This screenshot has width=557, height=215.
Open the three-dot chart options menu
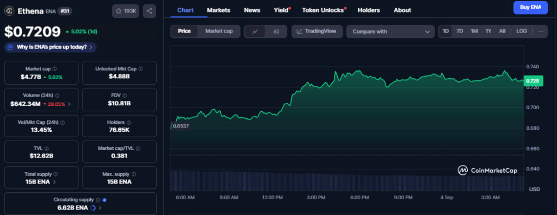(x=540, y=31)
